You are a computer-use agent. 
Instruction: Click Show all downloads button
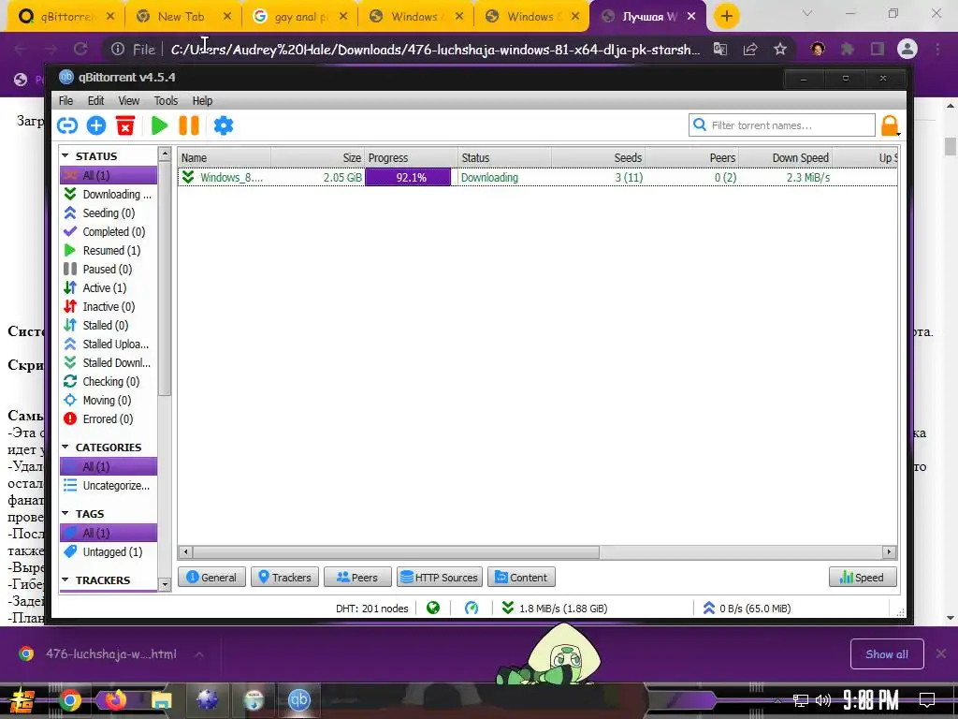coord(887,654)
